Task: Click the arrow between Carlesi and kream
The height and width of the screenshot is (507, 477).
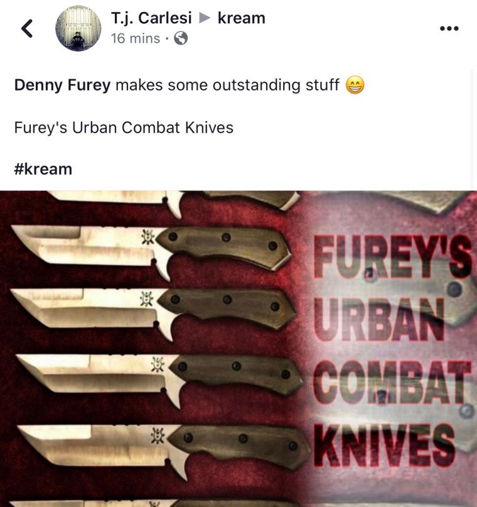Action: [x=205, y=18]
